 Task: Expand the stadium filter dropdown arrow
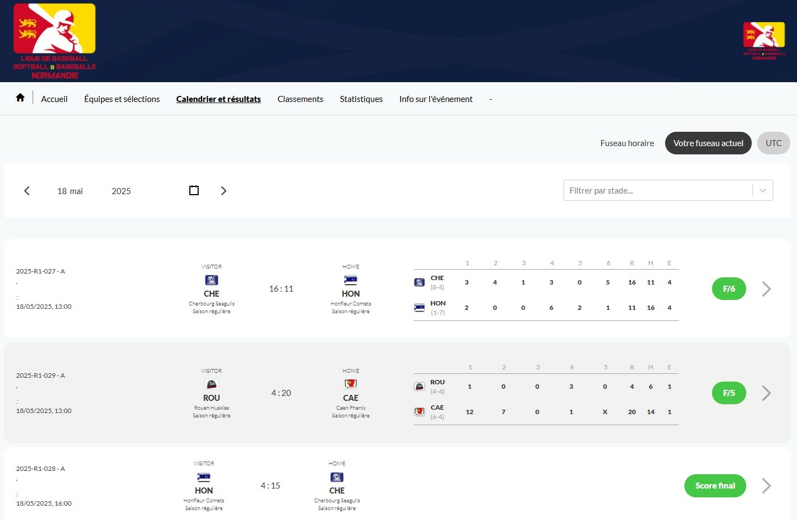pos(762,191)
